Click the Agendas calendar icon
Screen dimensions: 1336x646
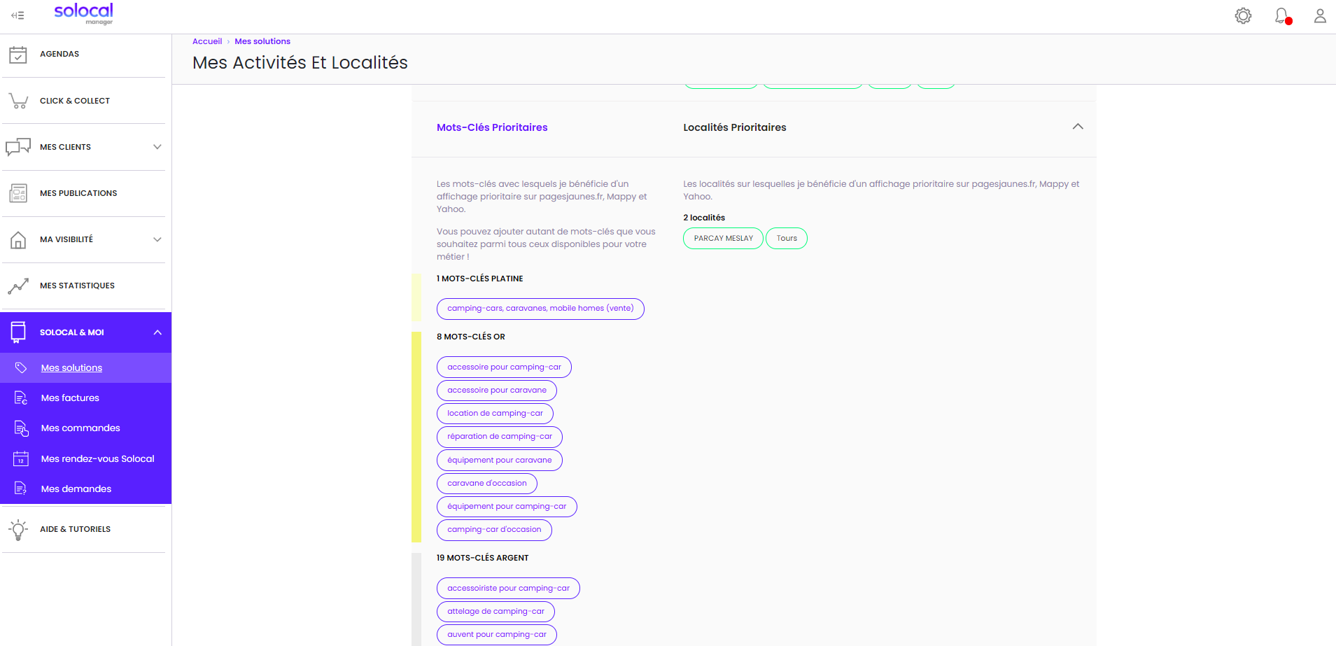(18, 54)
